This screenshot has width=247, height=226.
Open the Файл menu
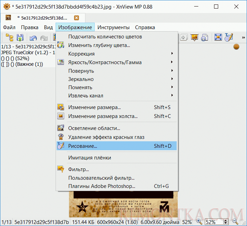pyautogui.click(x=9, y=27)
